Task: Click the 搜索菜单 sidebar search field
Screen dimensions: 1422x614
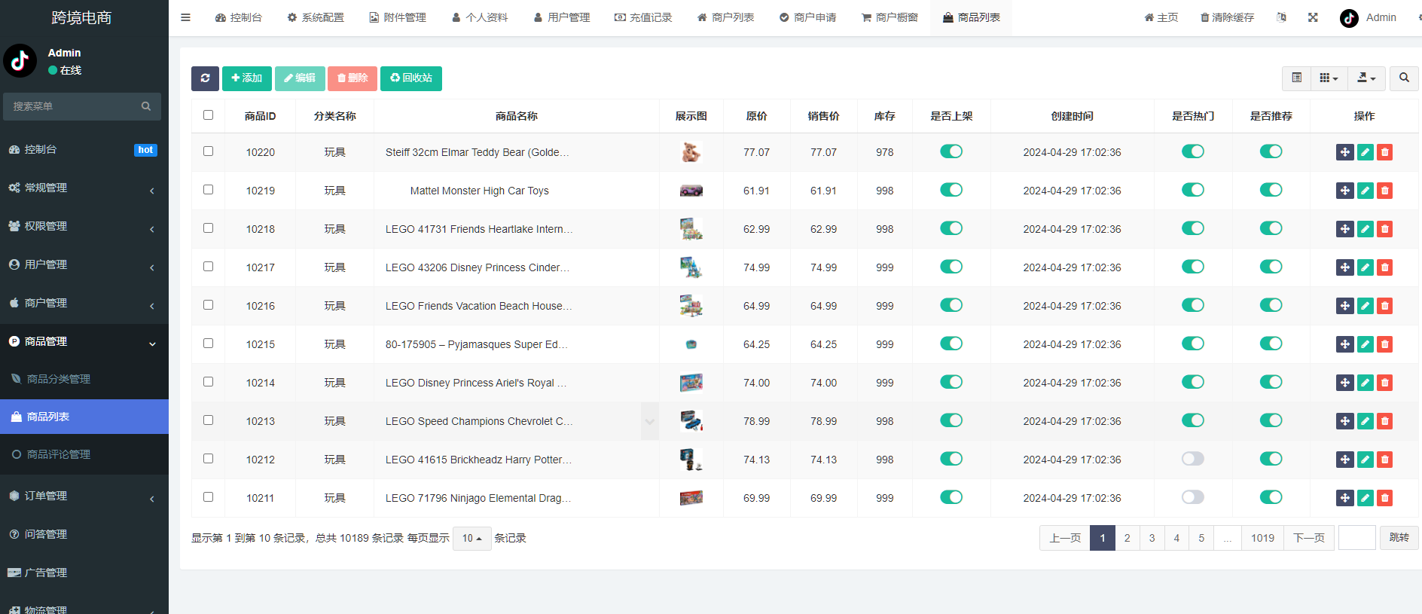Action: tap(82, 106)
